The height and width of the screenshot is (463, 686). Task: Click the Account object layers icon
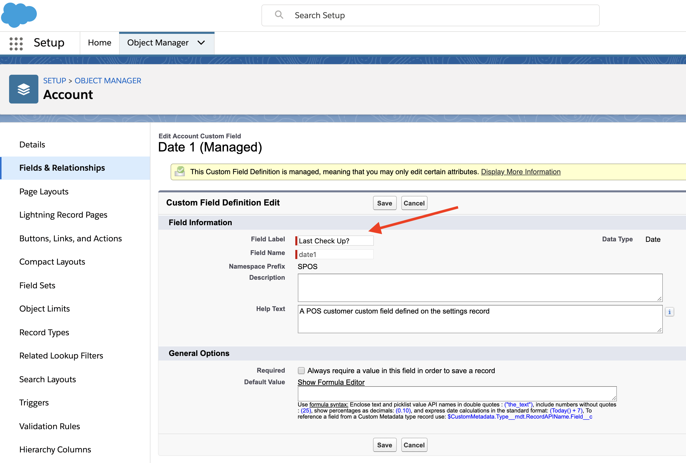tap(24, 89)
